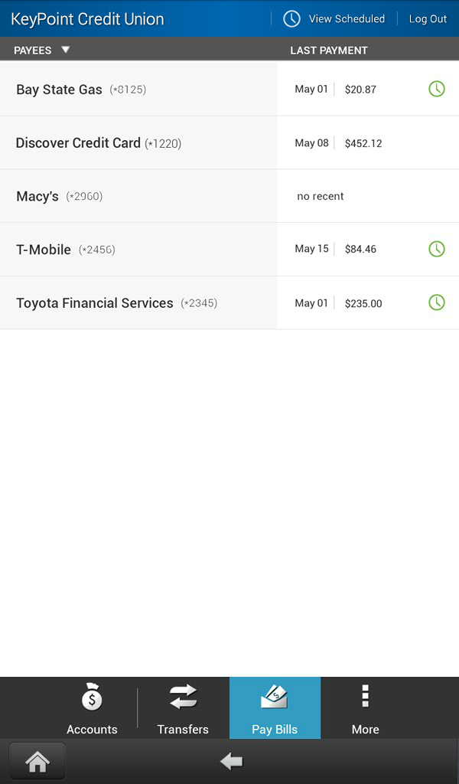
Task: Click the green clock icon for T-Mobile payment
Action: click(x=437, y=249)
